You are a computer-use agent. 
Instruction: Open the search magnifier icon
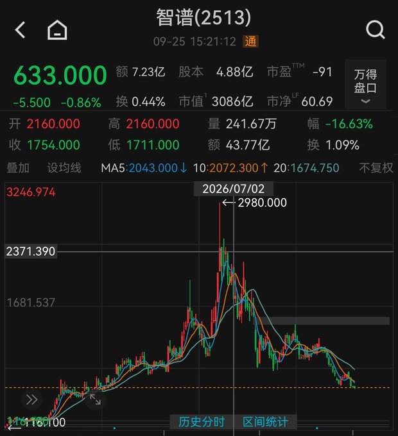click(375, 29)
